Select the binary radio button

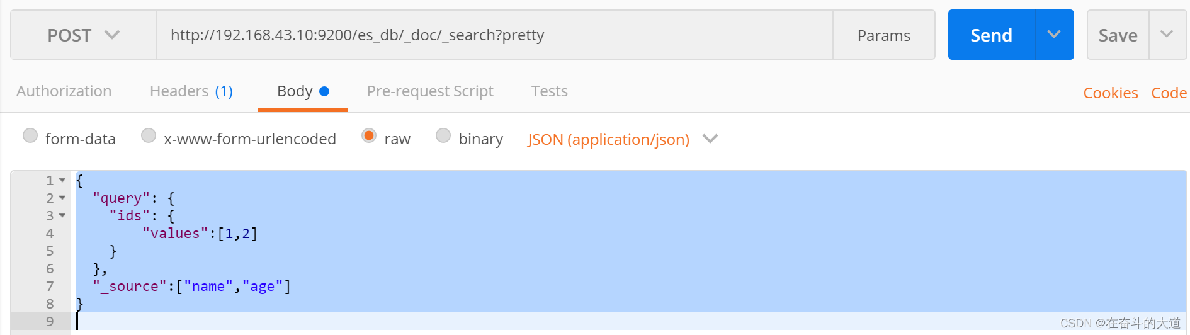[443, 135]
